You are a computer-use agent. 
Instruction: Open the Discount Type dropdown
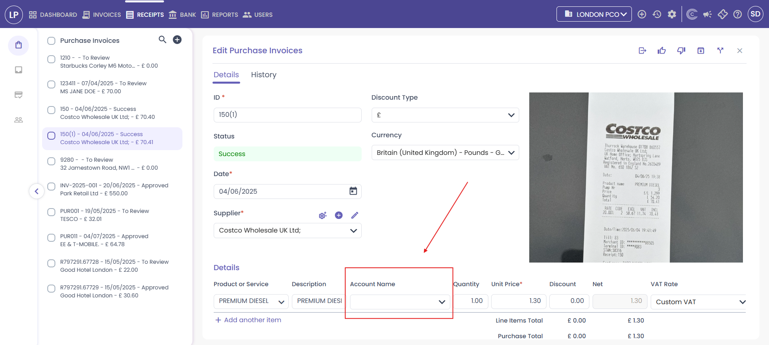pos(445,115)
